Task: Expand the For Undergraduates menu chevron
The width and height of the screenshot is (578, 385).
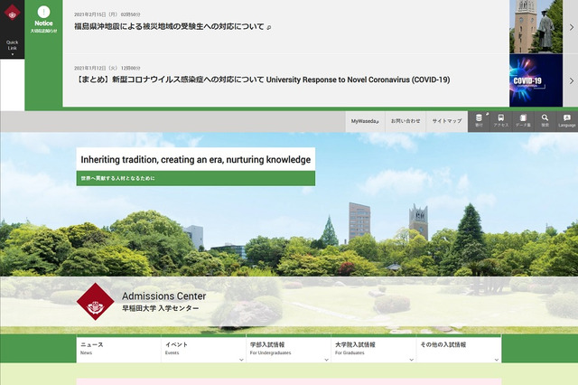Action: [x=326, y=360]
